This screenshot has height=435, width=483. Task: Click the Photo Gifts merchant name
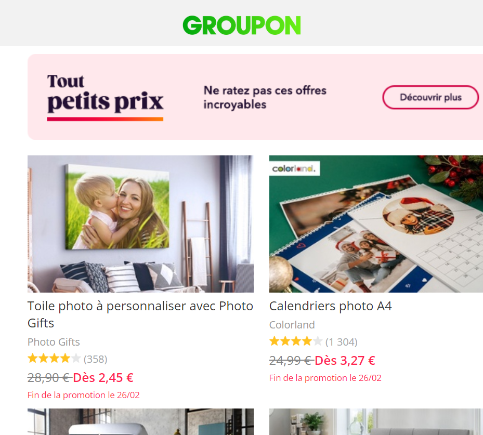(x=54, y=342)
